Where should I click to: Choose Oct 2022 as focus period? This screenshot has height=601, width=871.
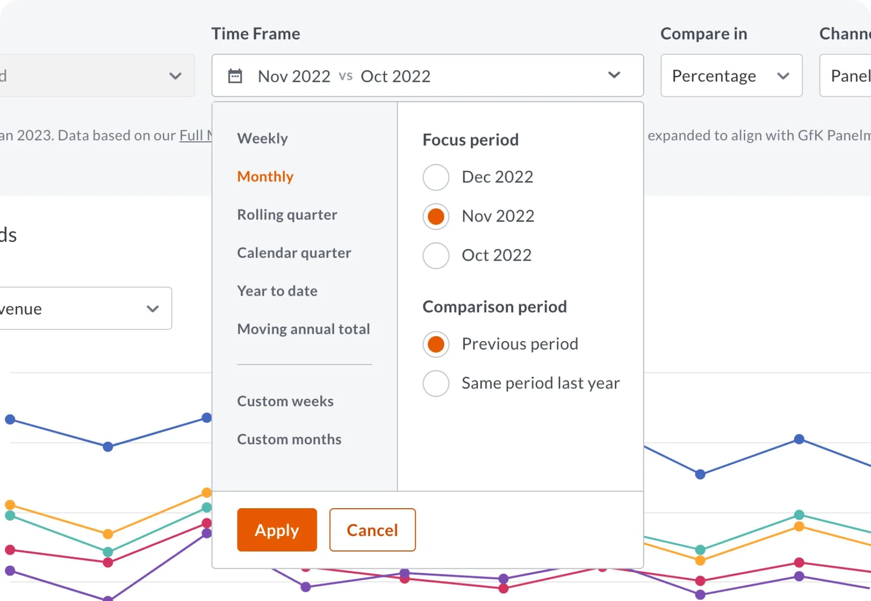pyautogui.click(x=436, y=255)
